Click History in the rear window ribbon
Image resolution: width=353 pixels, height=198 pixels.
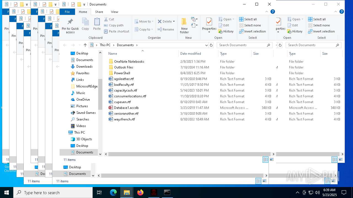point(295,31)
